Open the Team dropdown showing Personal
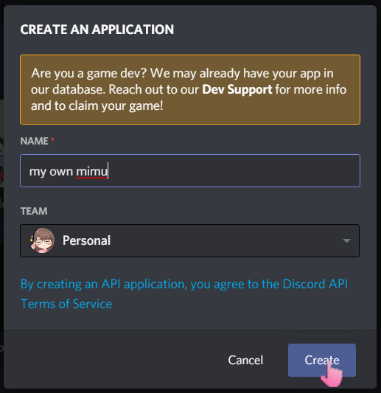The image size is (381, 393). click(x=189, y=240)
